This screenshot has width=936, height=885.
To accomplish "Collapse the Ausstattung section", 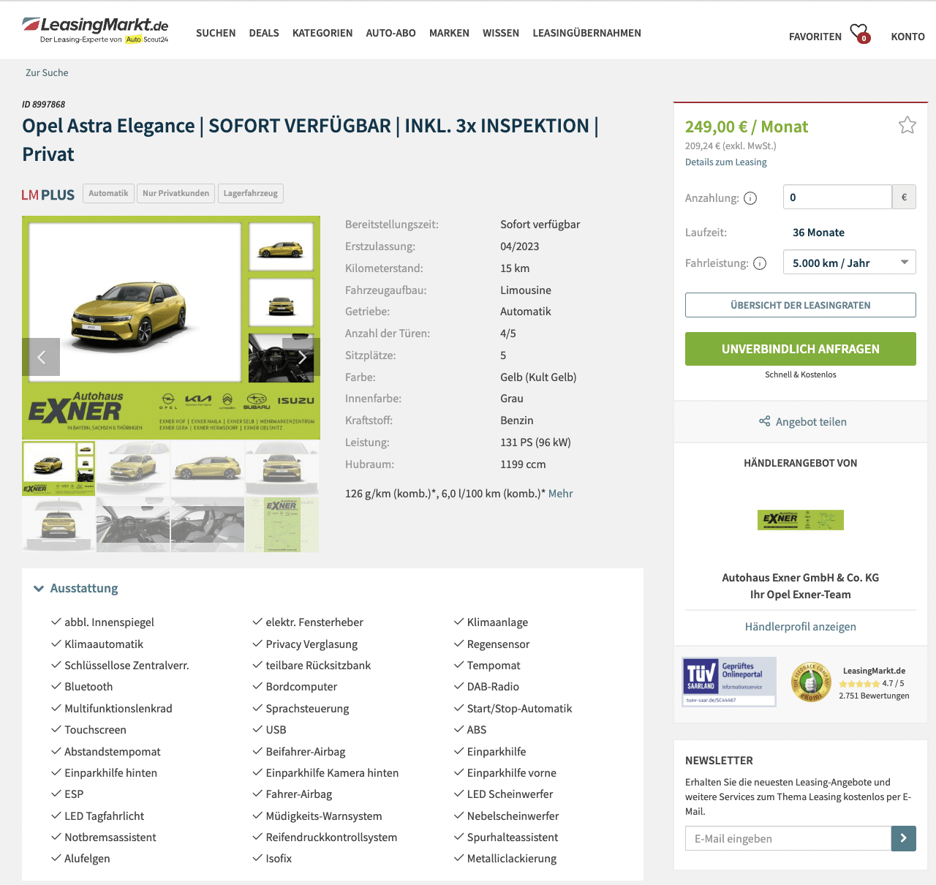I will [x=76, y=588].
